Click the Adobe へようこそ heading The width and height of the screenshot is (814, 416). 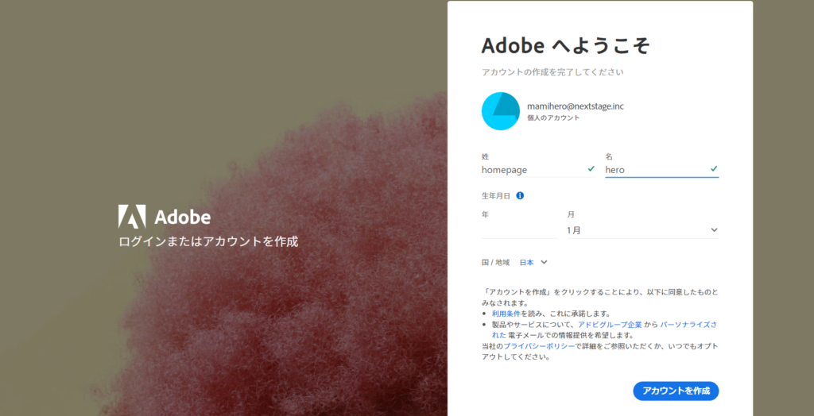[x=565, y=44]
